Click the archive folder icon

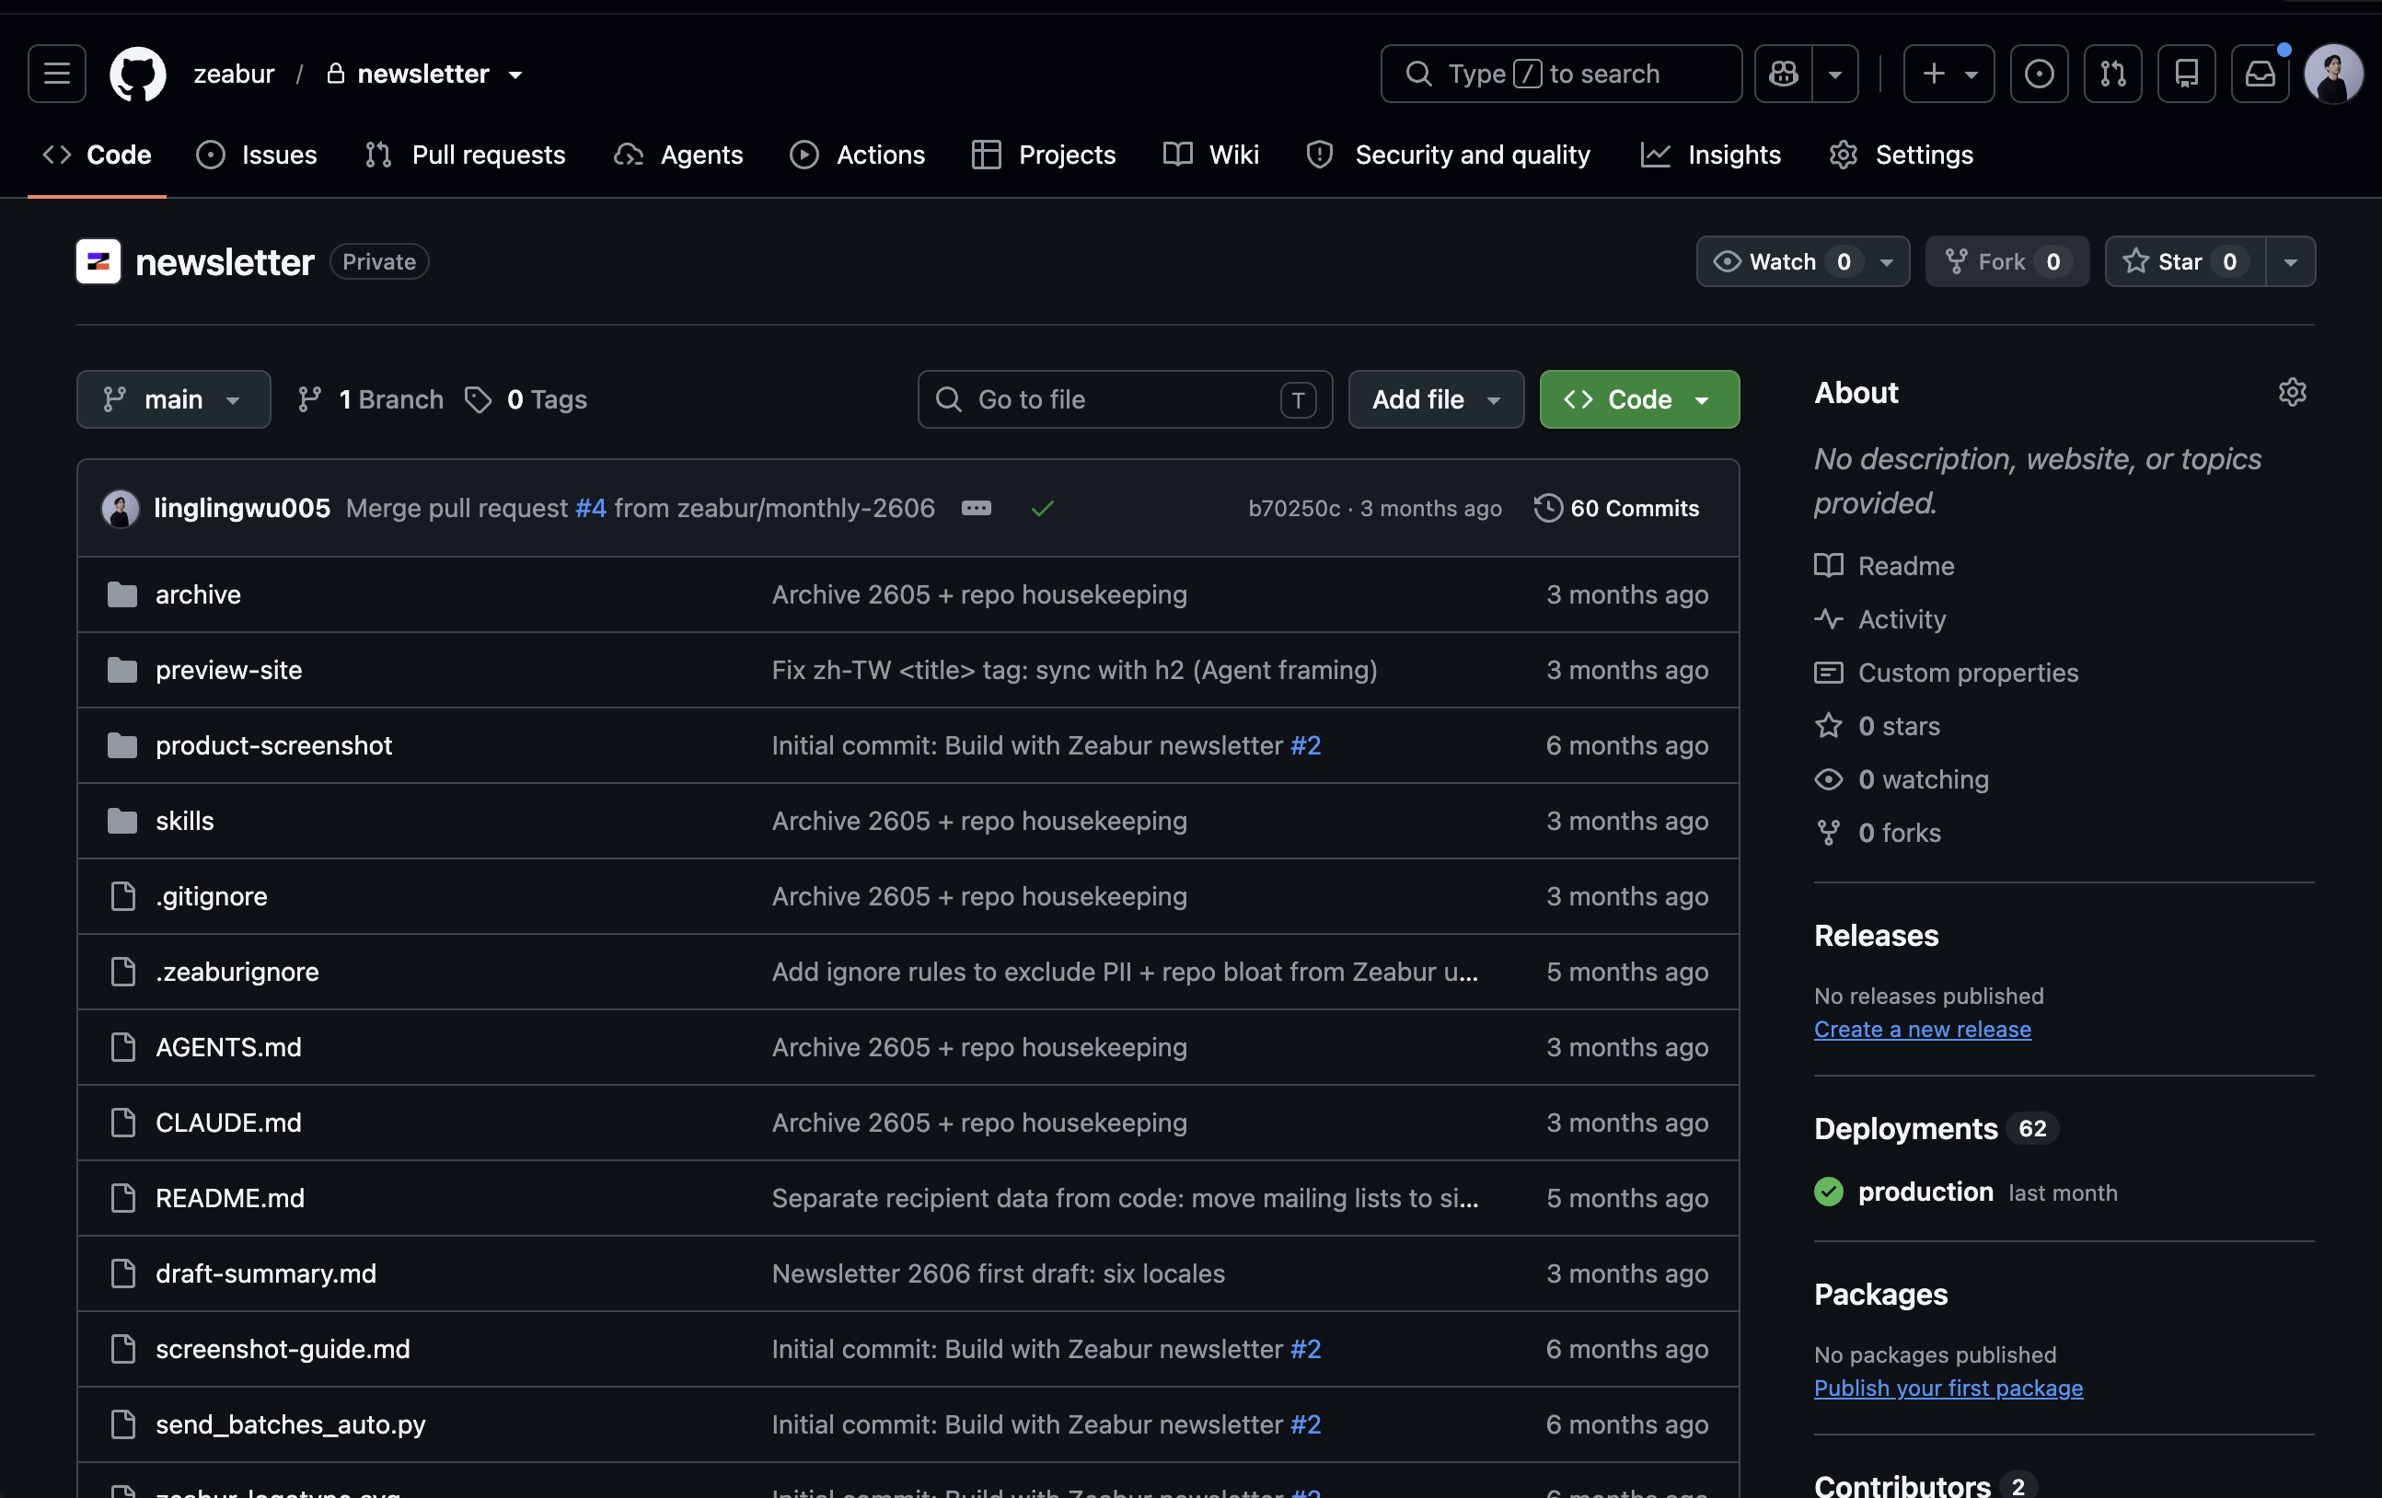121,594
